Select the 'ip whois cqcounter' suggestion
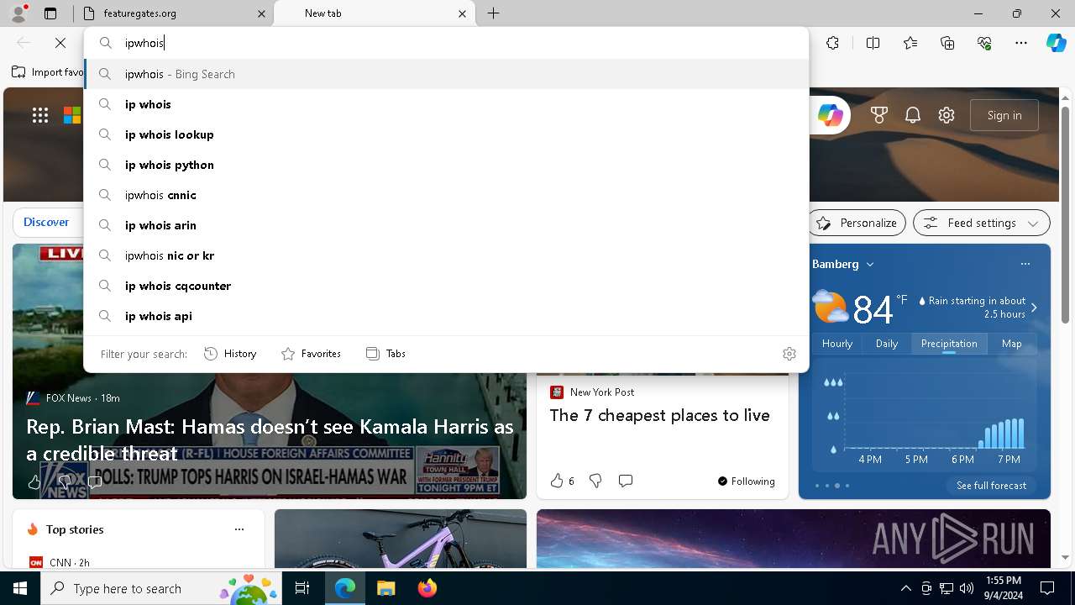Viewport: 1075px width, 605px height. click(446, 286)
